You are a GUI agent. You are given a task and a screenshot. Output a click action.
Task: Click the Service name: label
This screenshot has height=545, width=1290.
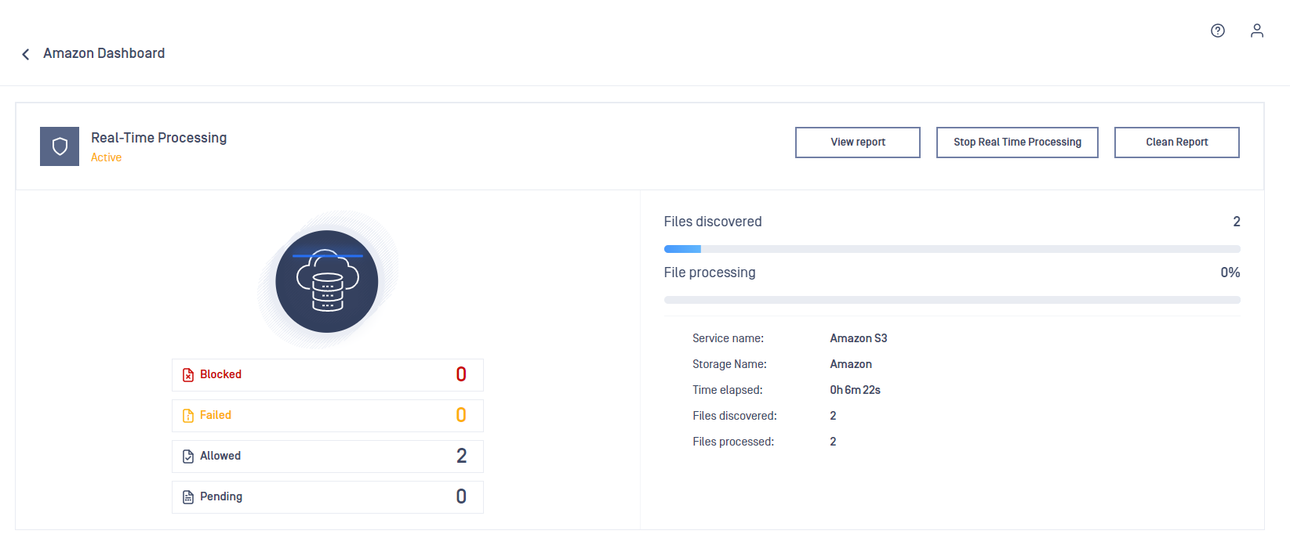pos(728,338)
